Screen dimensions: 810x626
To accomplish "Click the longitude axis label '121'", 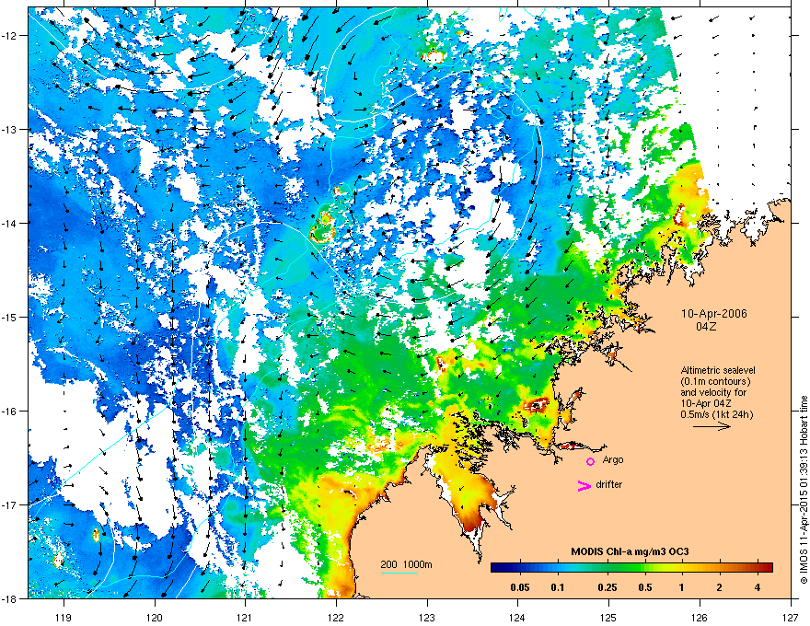I will click(x=245, y=617).
